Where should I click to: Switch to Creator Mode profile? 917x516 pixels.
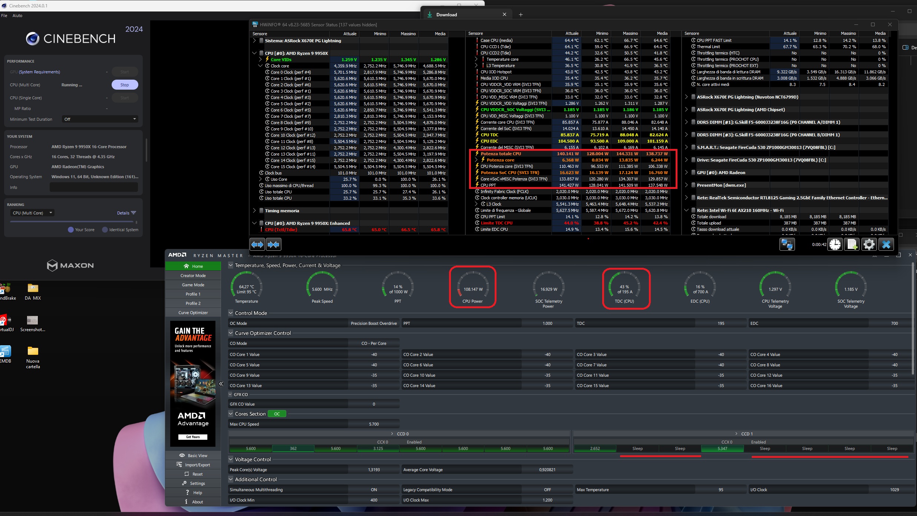click(x=193, y=276)
